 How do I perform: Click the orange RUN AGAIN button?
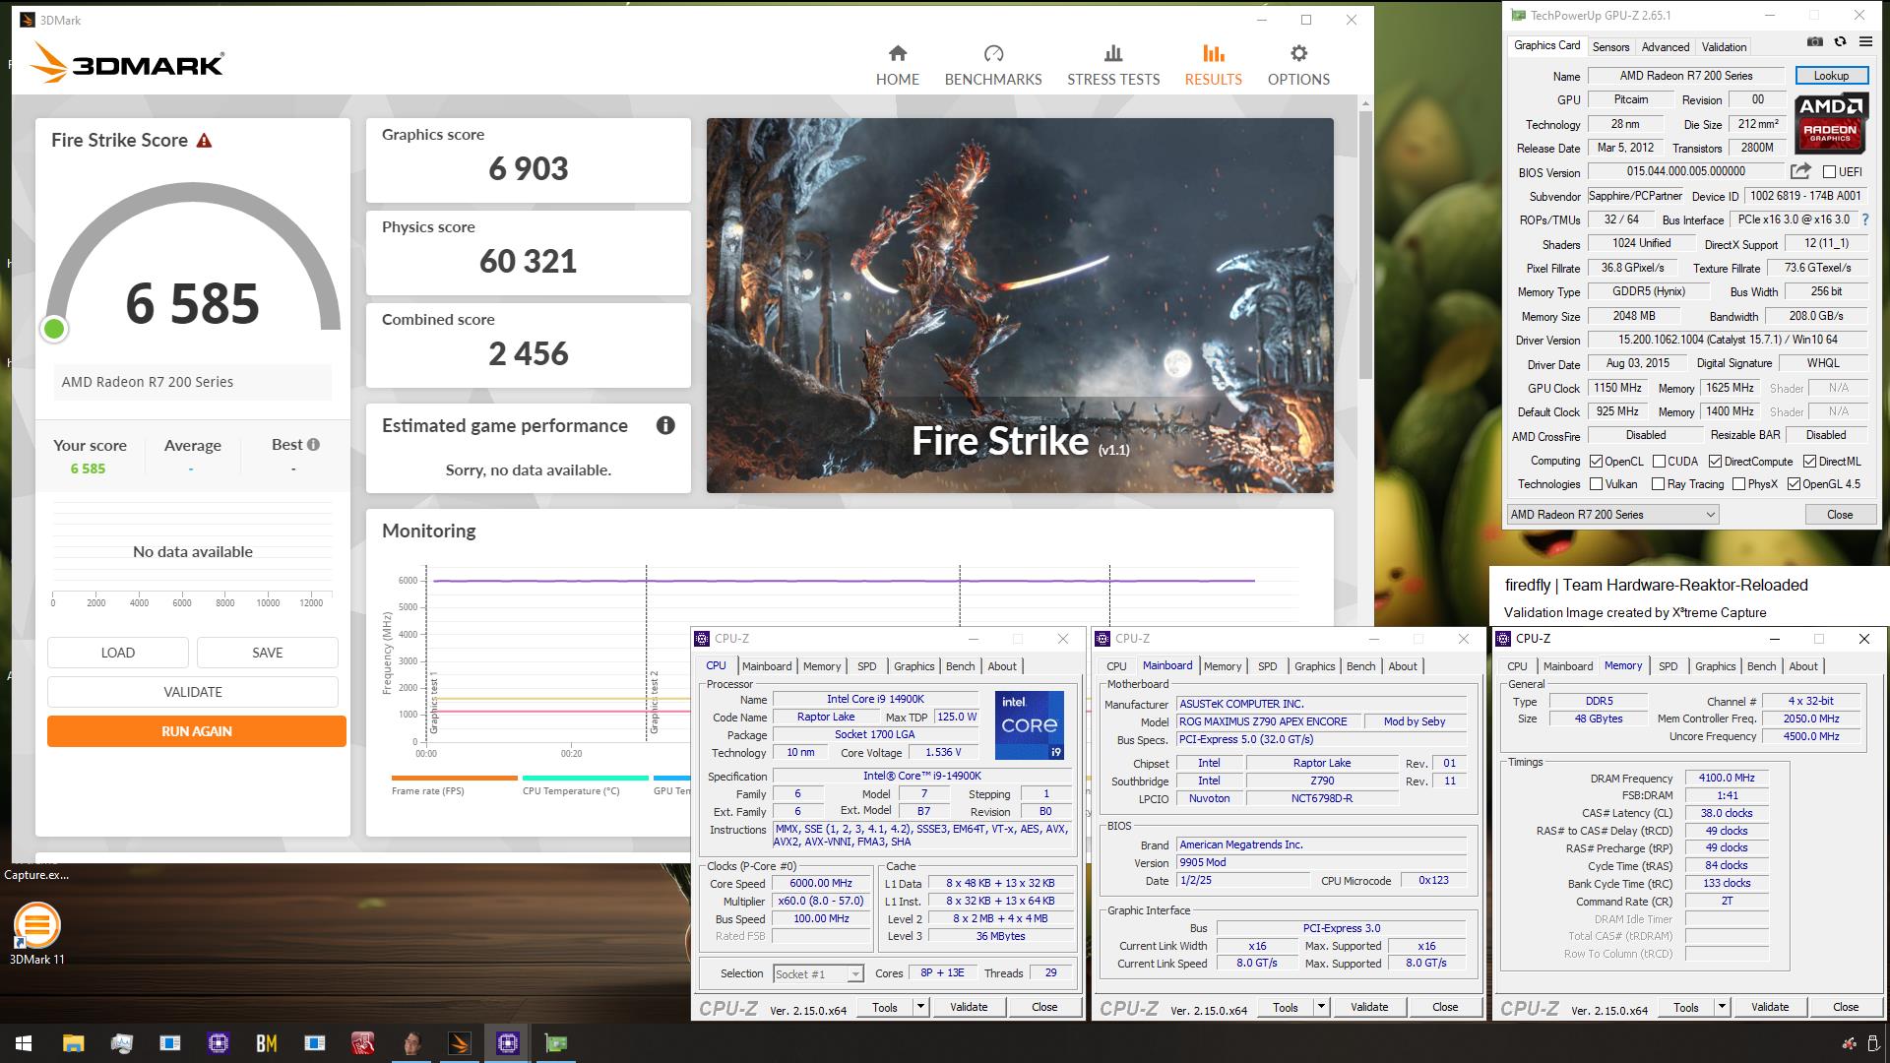[x=197, y=731]
